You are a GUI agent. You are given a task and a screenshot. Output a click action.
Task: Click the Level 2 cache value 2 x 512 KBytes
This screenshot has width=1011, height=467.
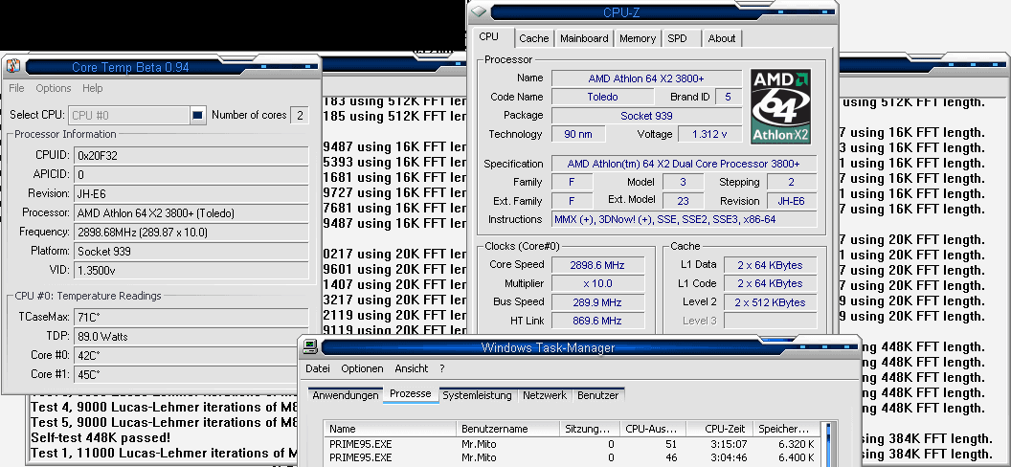770,302
